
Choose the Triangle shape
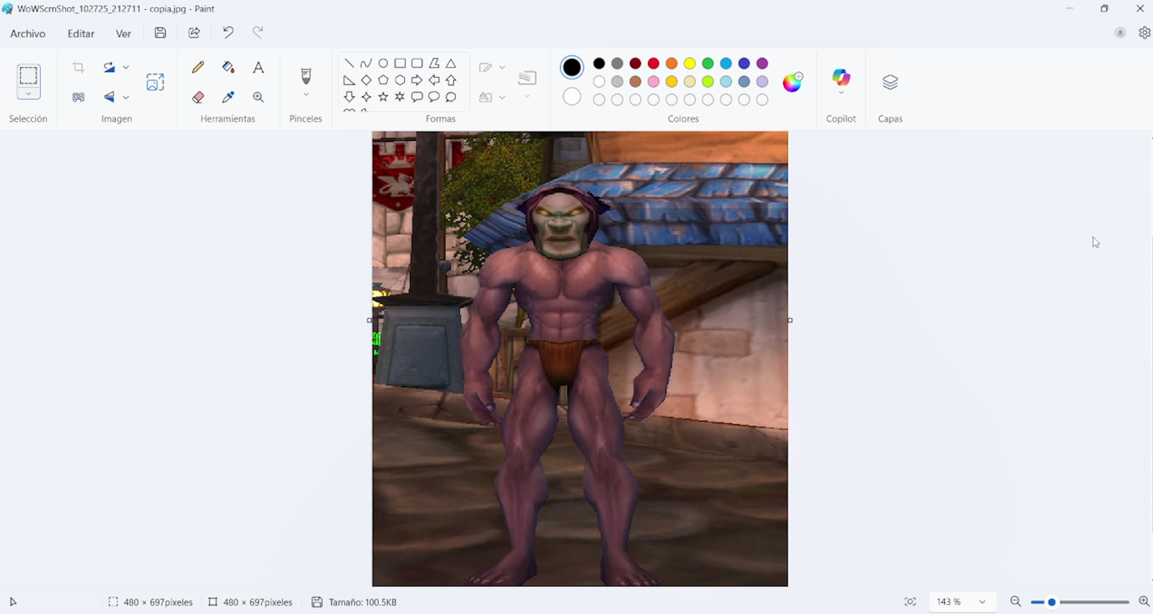[451, 63]
